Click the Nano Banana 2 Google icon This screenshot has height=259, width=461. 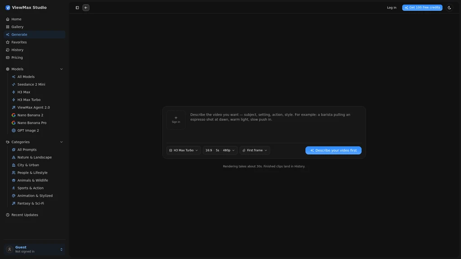[14, 115]
